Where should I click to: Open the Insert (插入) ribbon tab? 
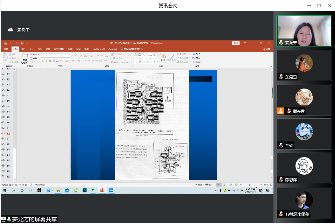click(23, 49)
